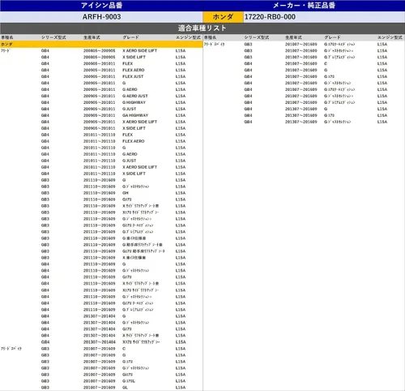
Task: Select the genuine part number 17220-RB0-000
Action: (270, 17)
